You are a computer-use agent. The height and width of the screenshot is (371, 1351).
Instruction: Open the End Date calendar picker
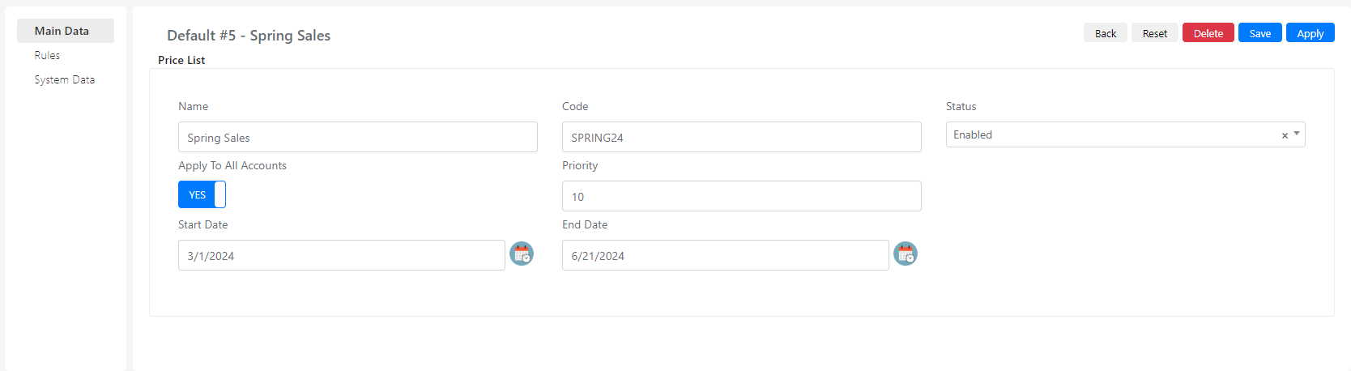point(906,254)
